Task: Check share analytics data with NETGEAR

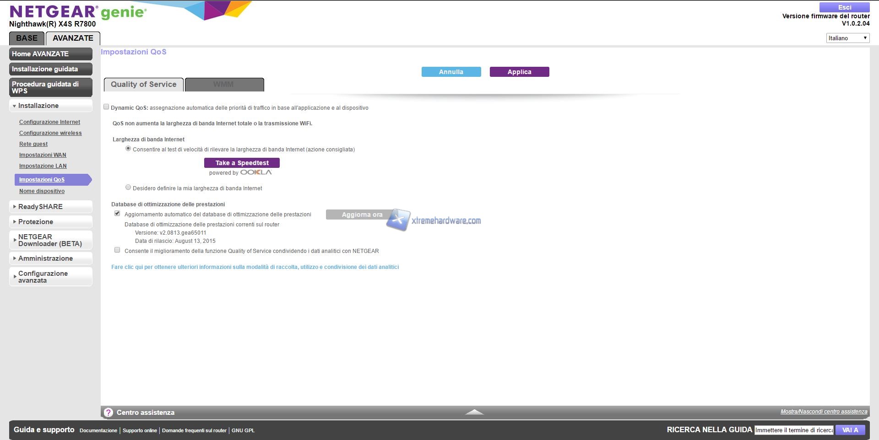Action: [117, 250]
